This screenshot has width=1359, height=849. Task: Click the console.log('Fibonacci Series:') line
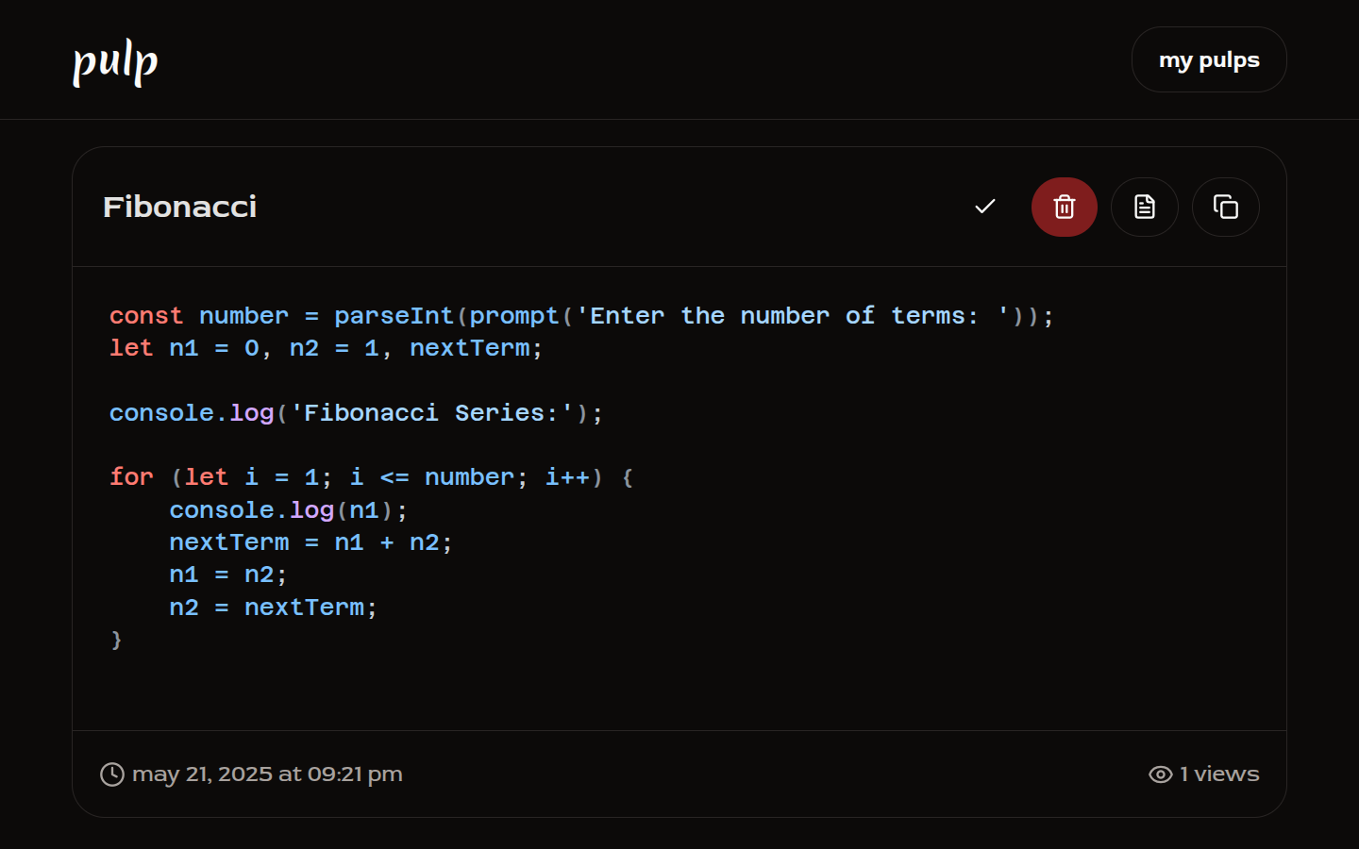356,413
